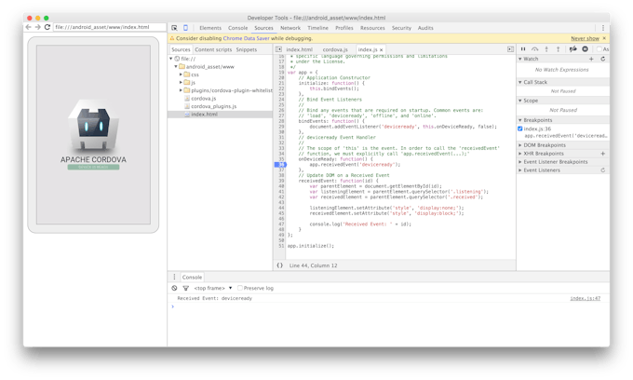Click the inspect element picker icon
633x380 pixels.
coord(174,28)
